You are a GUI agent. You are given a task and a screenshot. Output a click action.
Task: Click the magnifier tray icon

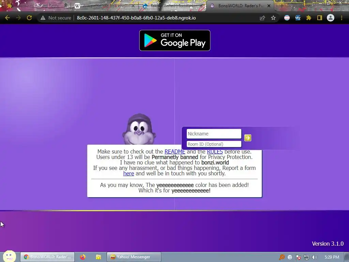point(282,257)
